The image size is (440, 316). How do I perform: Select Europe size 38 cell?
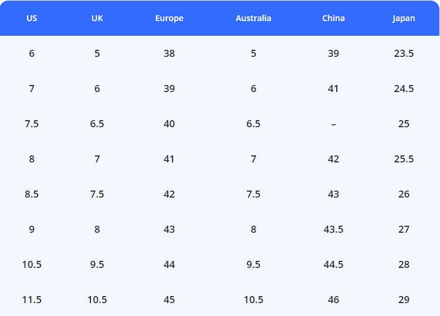[169, 53]
